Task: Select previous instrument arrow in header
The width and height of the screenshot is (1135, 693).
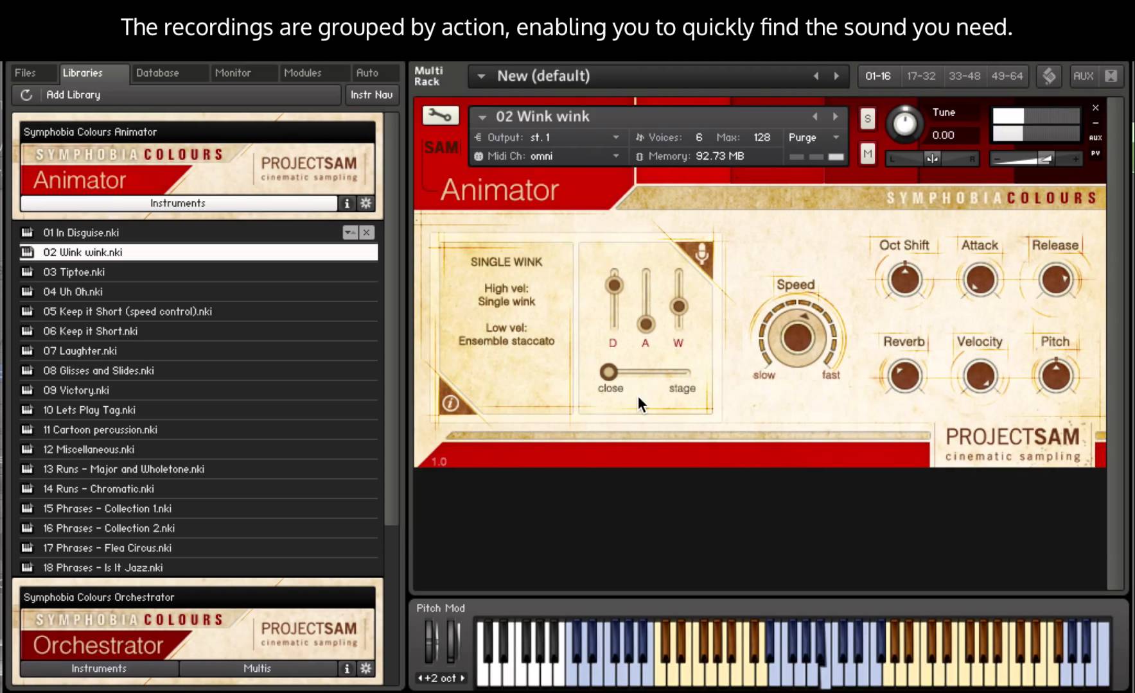Action: [x=814, y=117]
